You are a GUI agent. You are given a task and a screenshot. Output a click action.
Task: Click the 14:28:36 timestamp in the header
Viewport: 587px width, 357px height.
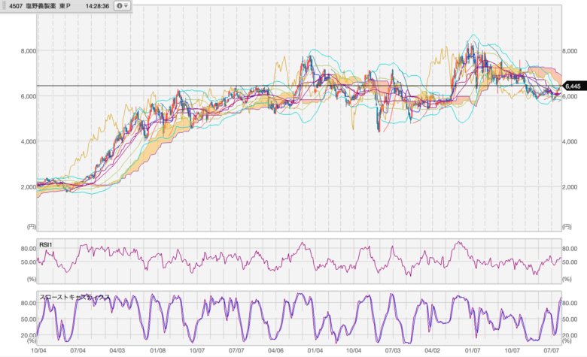pyautogui.click(x=97, y=5)
